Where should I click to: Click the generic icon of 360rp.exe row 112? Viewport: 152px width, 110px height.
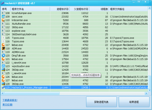[3, 27]
